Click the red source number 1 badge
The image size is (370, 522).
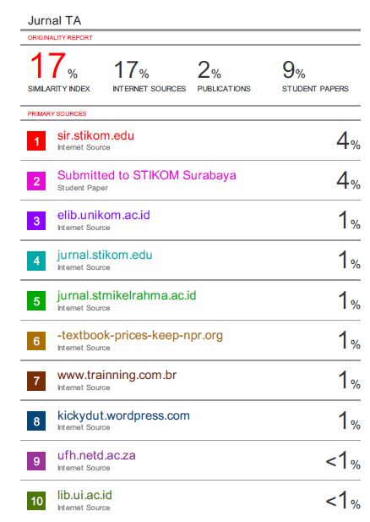click(x=36, y=141)
